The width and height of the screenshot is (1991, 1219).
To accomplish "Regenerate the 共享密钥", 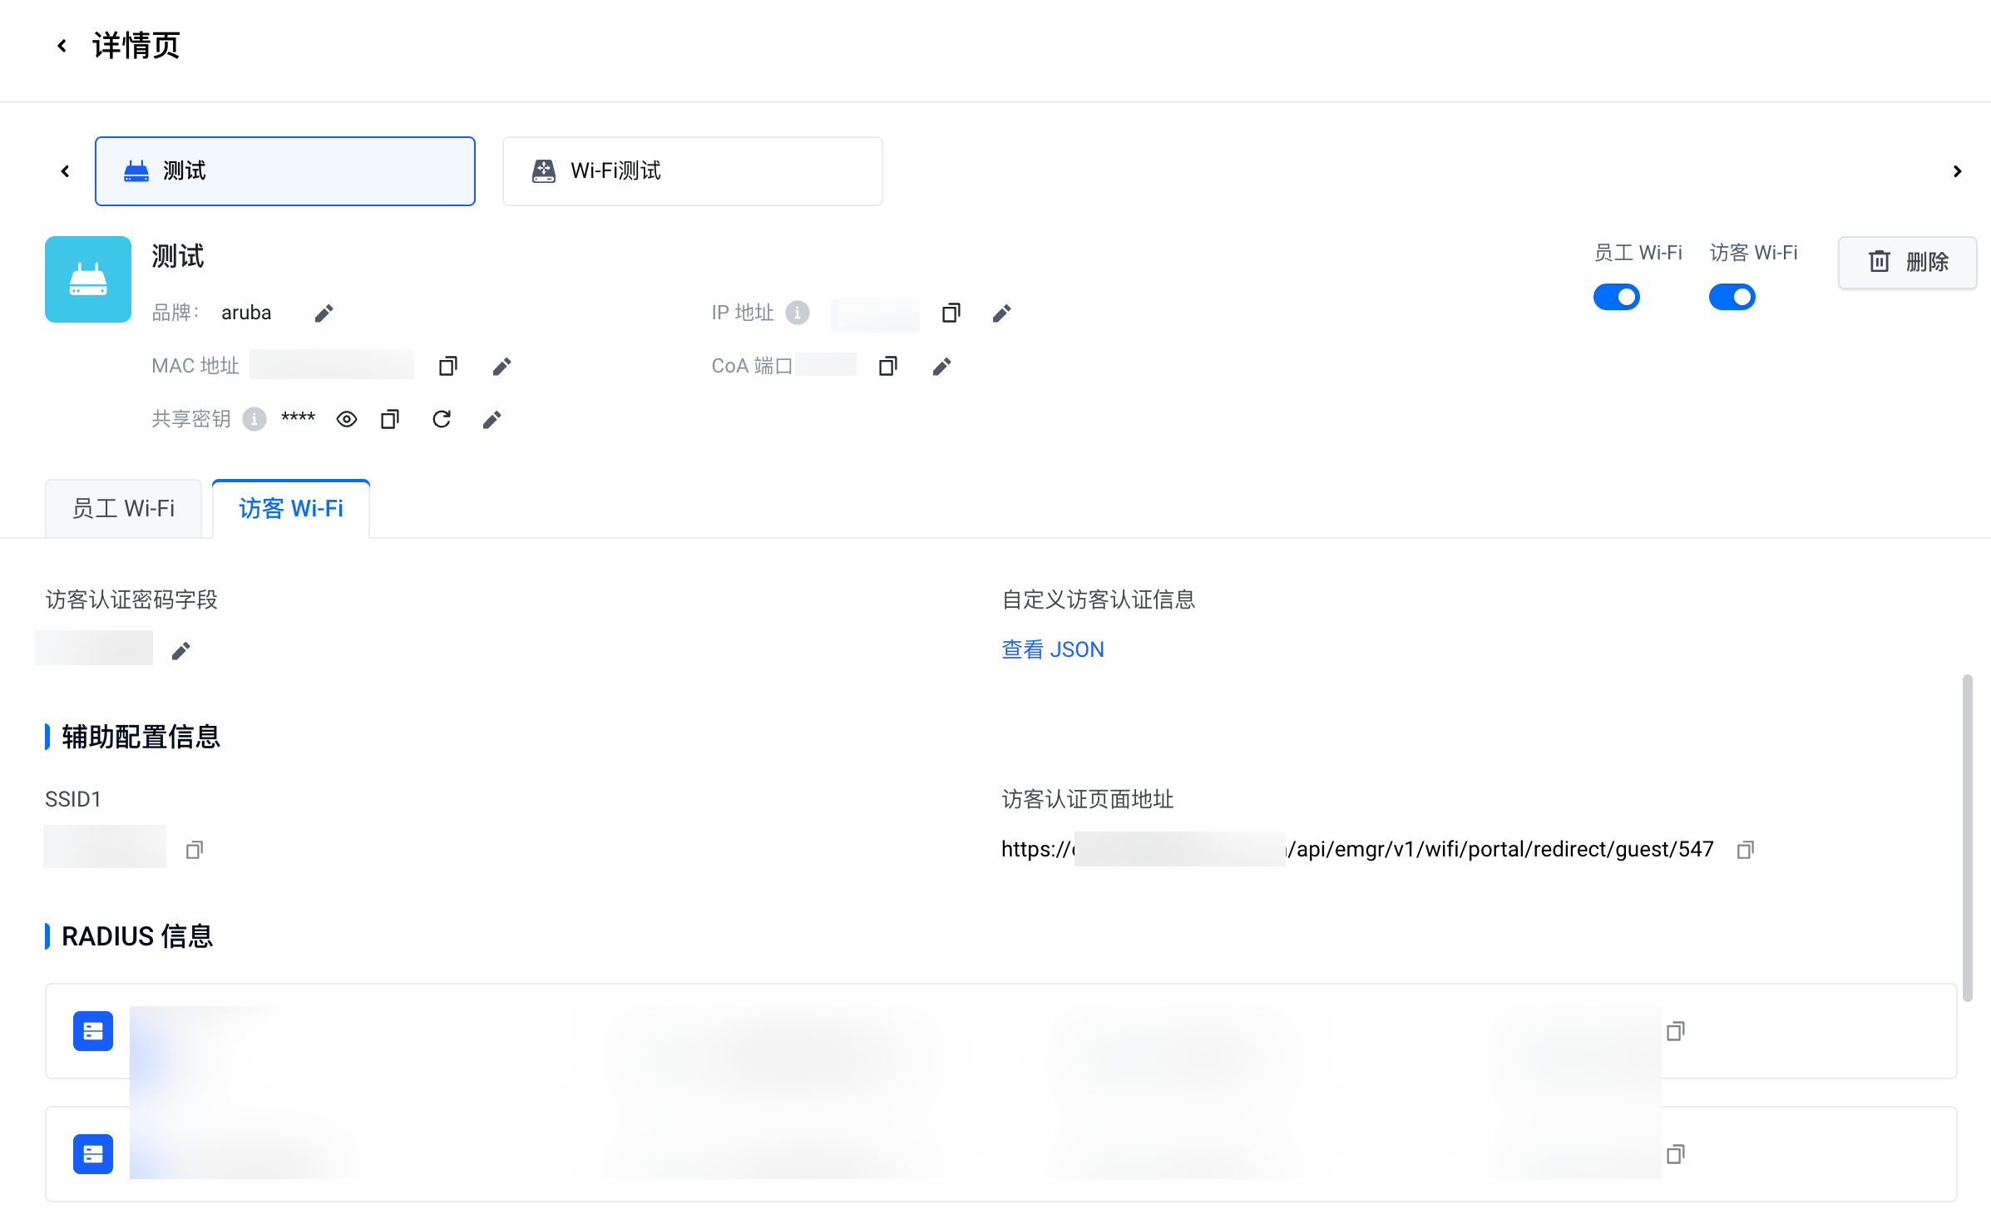I will coord(442,419).
